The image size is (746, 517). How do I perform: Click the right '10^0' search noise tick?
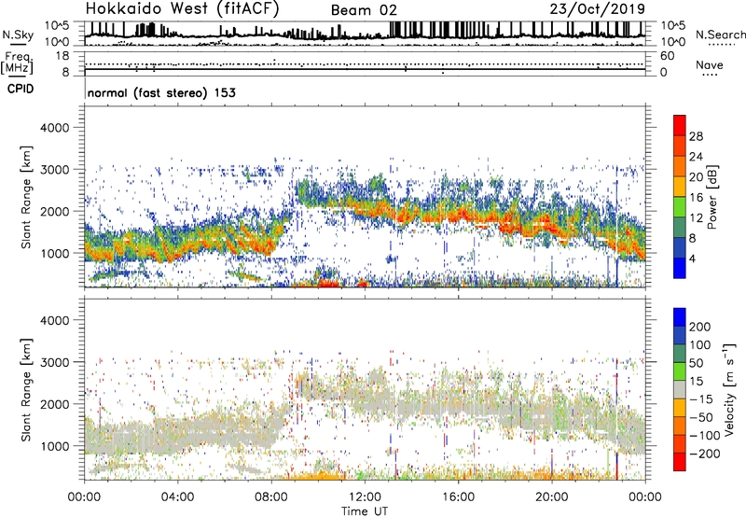click(x=673, y=42)
